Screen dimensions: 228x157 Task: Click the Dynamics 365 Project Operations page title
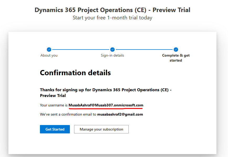coord(112,10)
